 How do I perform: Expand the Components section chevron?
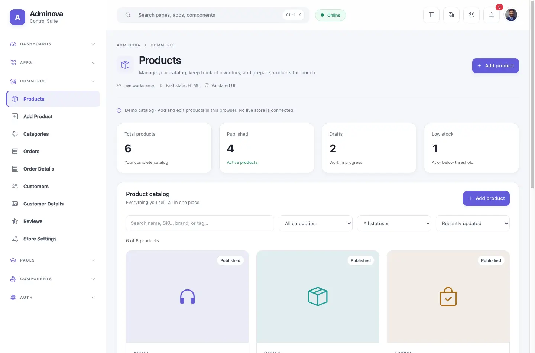93,279
